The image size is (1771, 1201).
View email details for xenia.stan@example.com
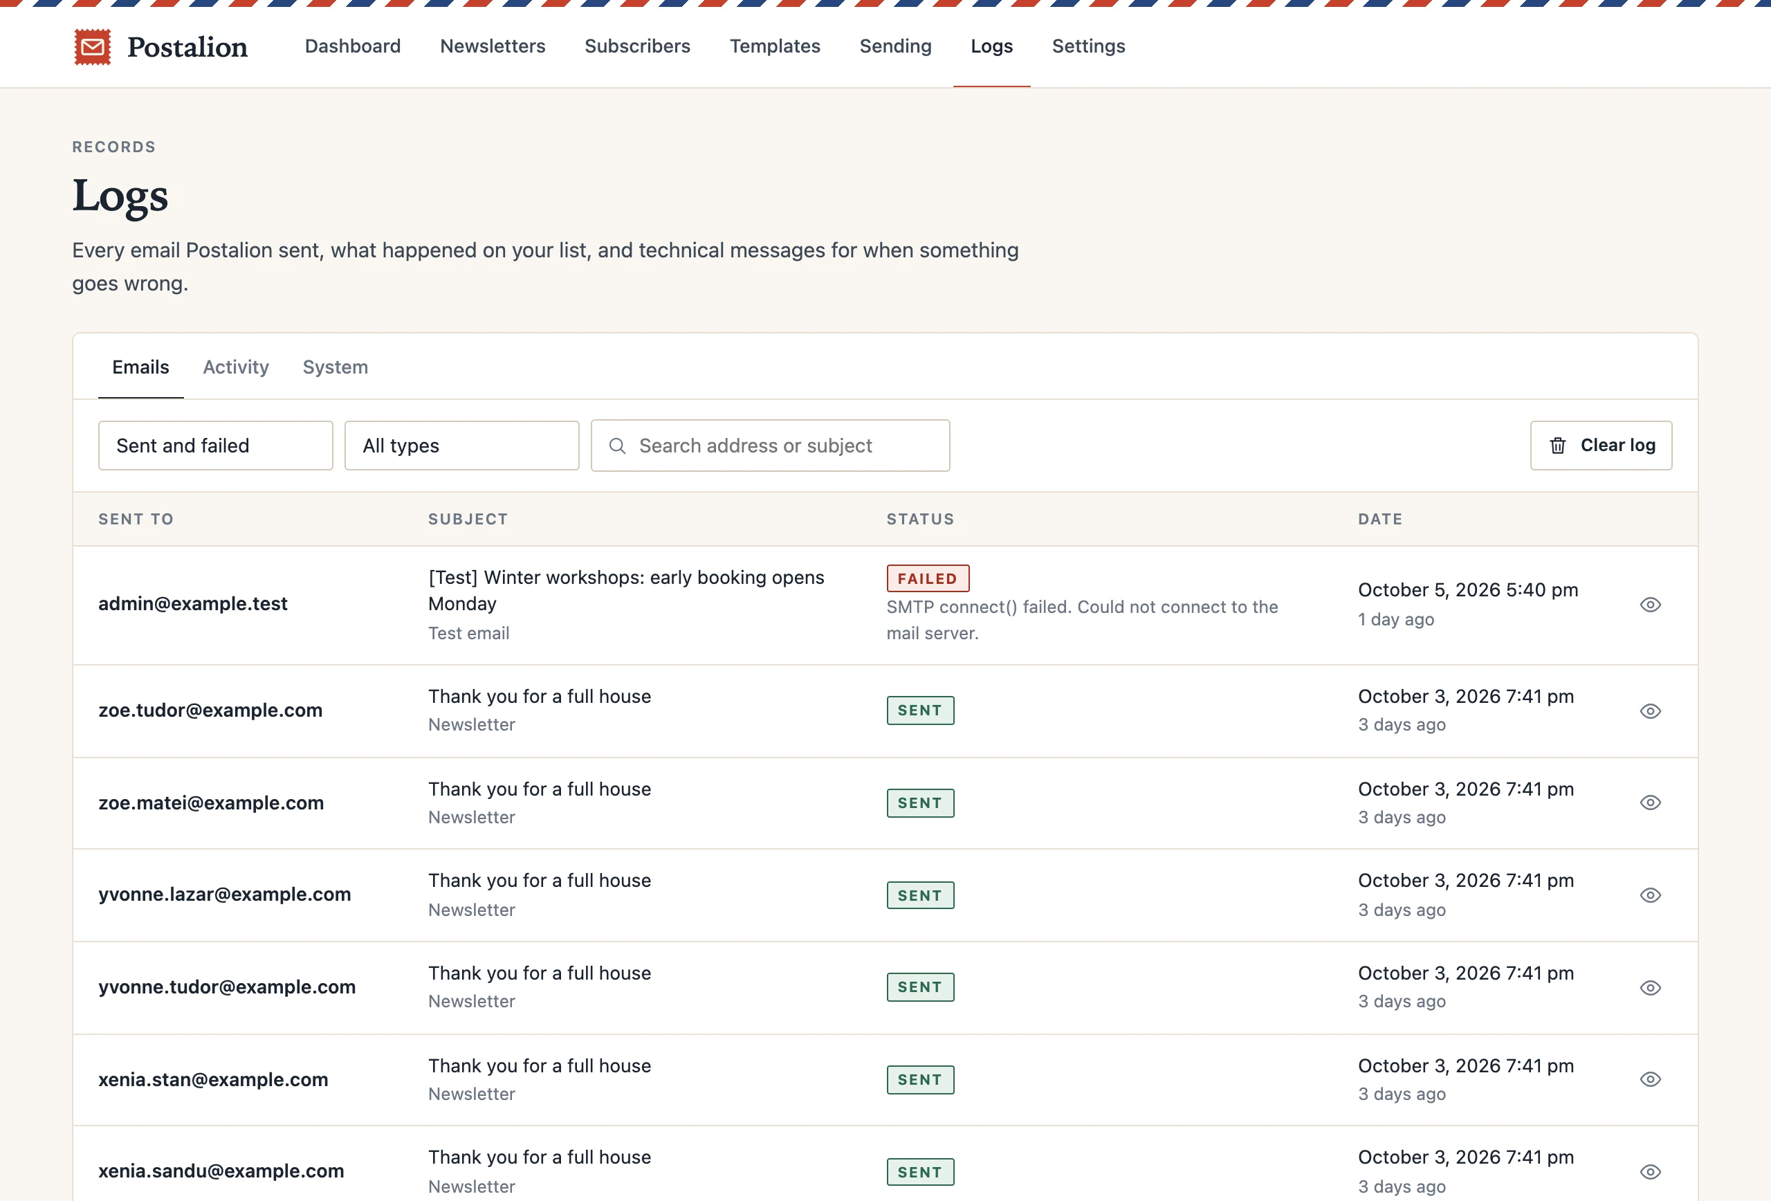click(x=1650, y=1079)
